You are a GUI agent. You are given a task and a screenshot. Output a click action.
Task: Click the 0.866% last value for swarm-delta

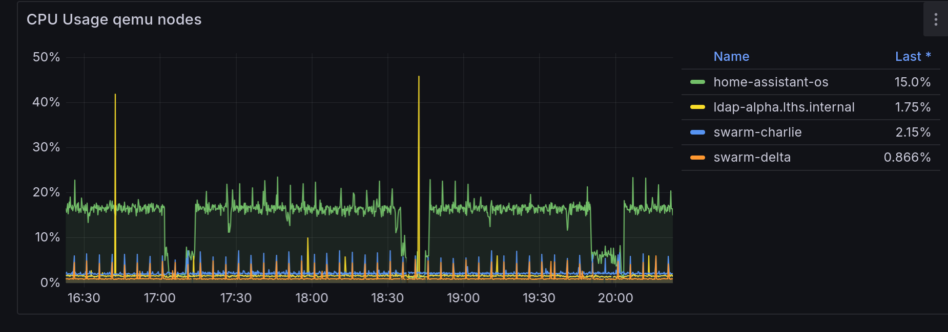[906, 157]
